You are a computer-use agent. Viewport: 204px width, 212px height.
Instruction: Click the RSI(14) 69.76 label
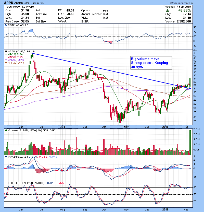(x=18, y=25)
